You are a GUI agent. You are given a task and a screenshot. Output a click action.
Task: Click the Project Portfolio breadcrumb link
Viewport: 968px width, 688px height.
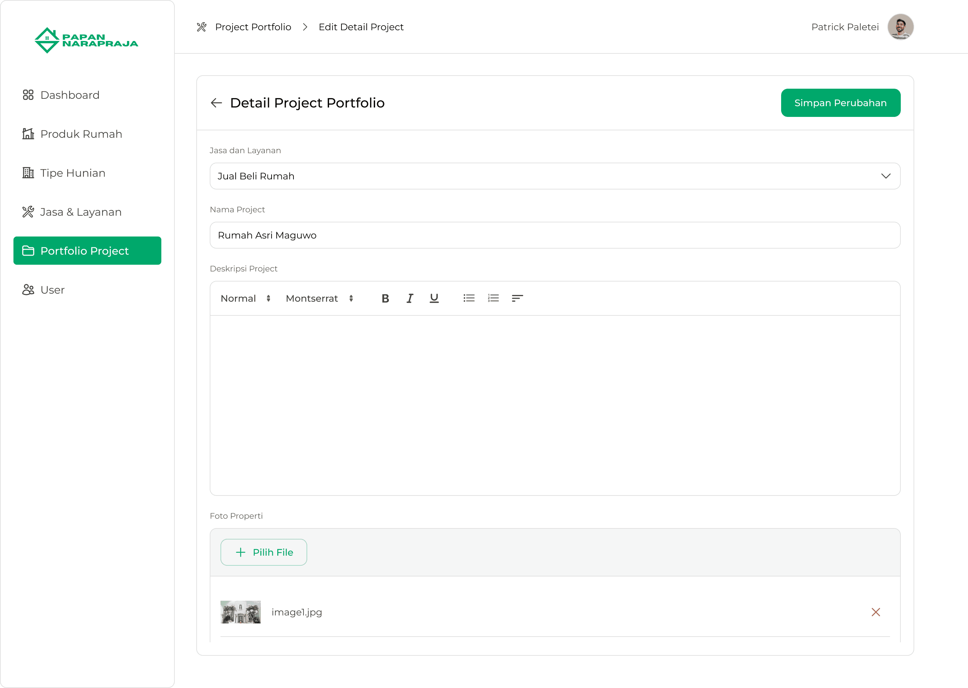pyautogui.click(x=253, y=27)
